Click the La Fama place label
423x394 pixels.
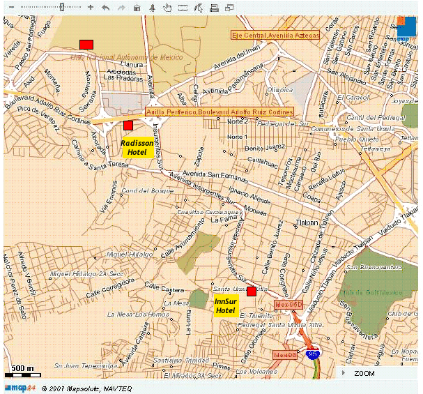(x=224, y=220)
